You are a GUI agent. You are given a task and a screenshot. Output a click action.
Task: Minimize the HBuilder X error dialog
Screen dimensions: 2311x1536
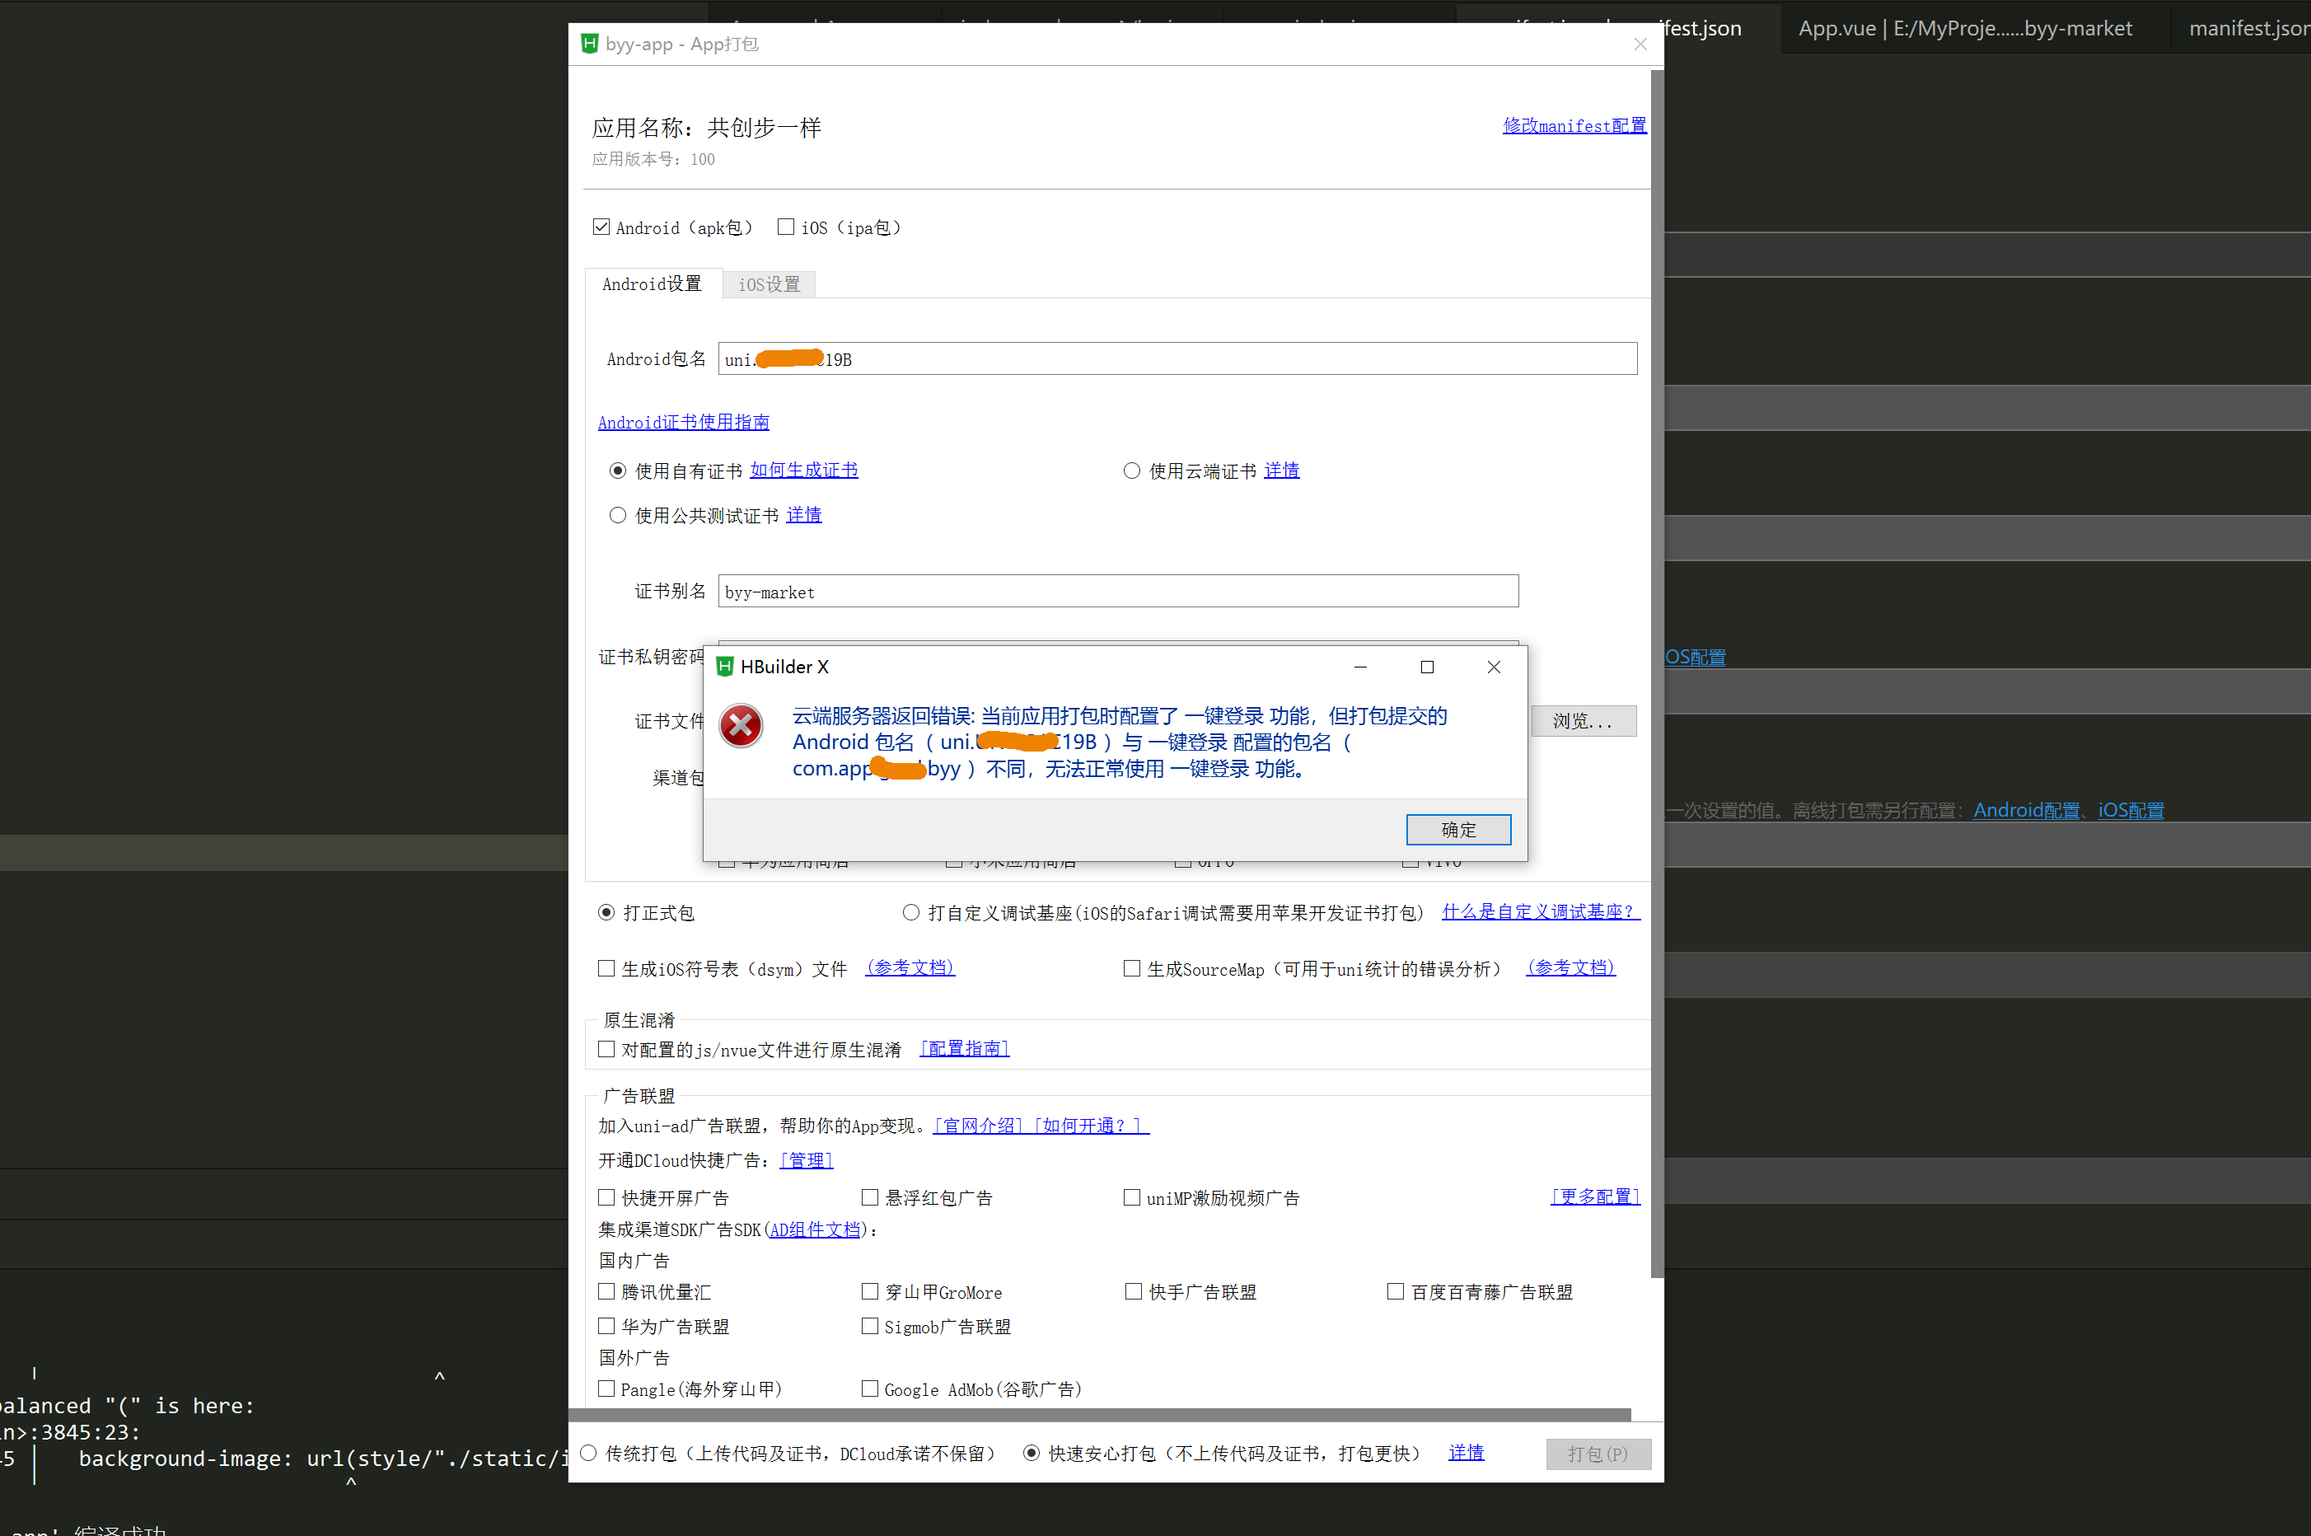coord(1360,667)
